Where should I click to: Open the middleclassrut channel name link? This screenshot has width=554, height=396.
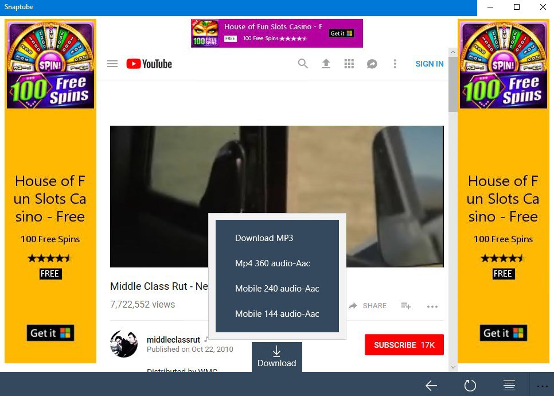[x=173, y=340]
